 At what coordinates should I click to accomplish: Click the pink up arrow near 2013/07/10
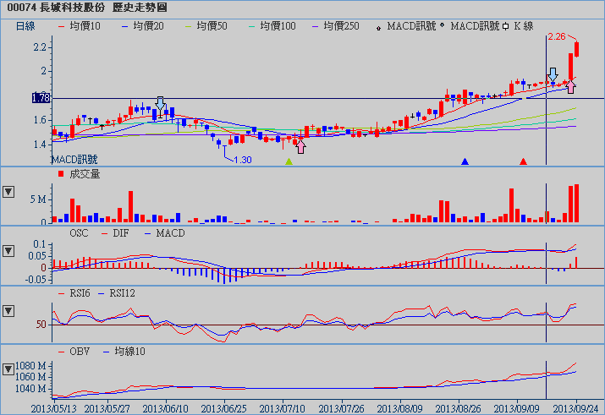(300, 147)
